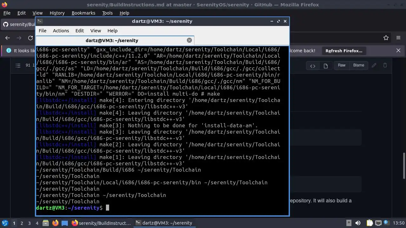Click the info icon on the notification bar
Screen dimensions: 406x228
9,51
